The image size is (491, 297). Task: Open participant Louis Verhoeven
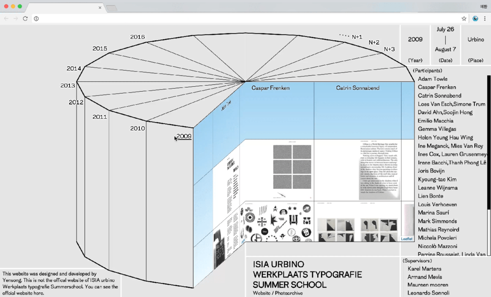pos(437,204)
